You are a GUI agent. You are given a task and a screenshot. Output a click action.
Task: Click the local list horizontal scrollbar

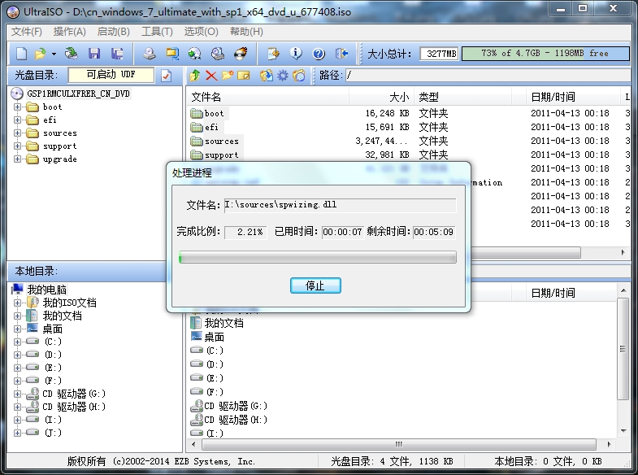[x=399, y=444]
